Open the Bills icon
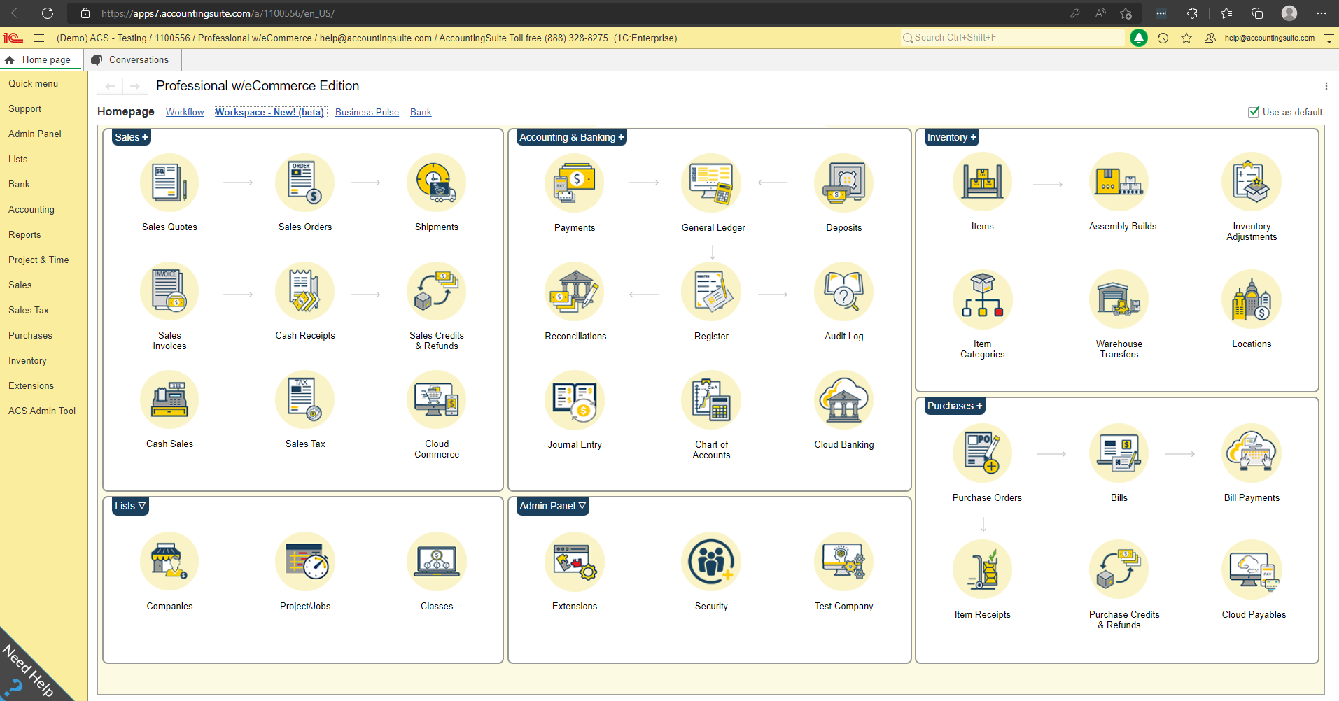The height and width of the screenshot is (701, 1339). tap(1119, 453)
